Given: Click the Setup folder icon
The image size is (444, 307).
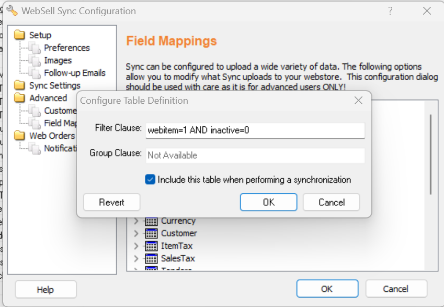Looking at the screenshot, I should point(19,35).
